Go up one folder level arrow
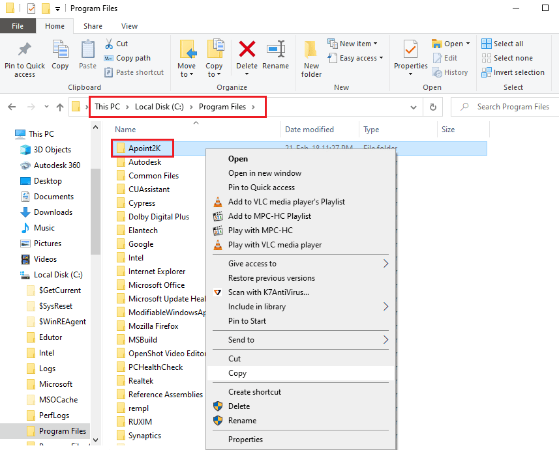This screenshot has height=450, width=559. [x=60, y=107]
